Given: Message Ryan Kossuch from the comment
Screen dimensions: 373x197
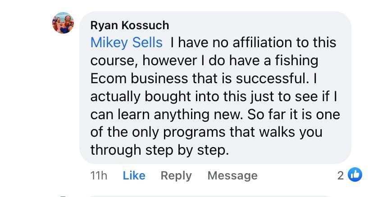Looking at the screenshot, I should [x=232, y=175].
